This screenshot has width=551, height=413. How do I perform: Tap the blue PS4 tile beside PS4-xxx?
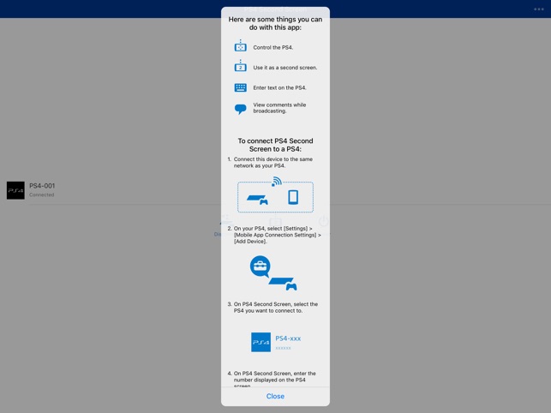(261, 342)
